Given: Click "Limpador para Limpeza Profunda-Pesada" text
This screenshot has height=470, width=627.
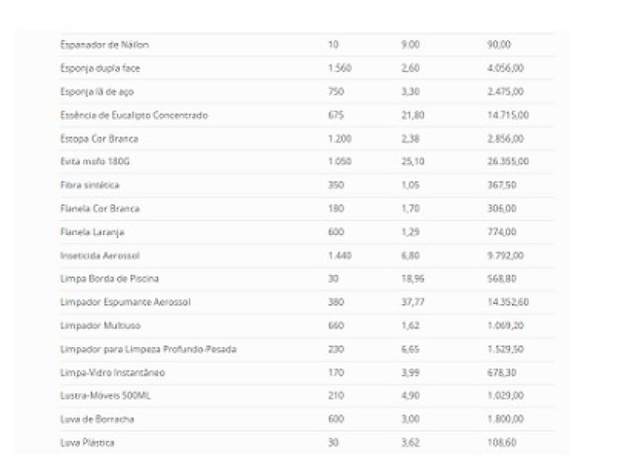Looking at the screenshot, I should pos(148,349).
